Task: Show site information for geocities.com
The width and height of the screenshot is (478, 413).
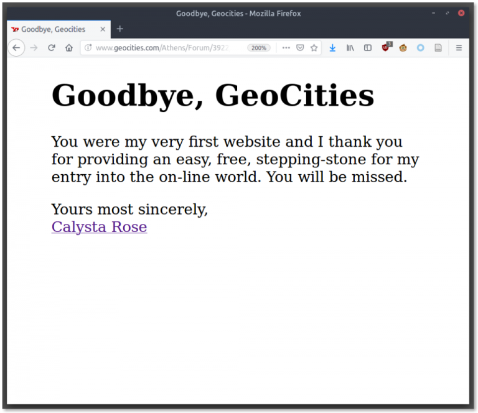Action: tap(88, 48)
